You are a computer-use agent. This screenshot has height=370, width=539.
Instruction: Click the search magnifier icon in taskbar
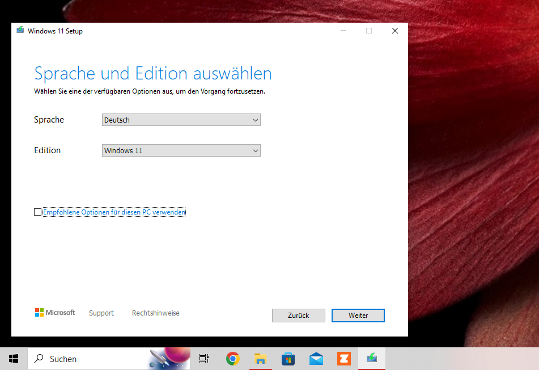39,359
